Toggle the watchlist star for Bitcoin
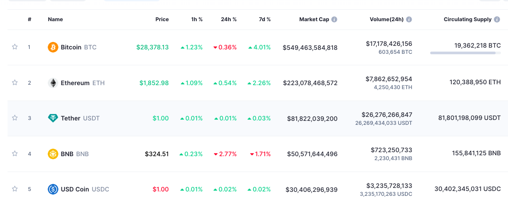The height and width of the screenshot is (206, 508). click(15, 47)
